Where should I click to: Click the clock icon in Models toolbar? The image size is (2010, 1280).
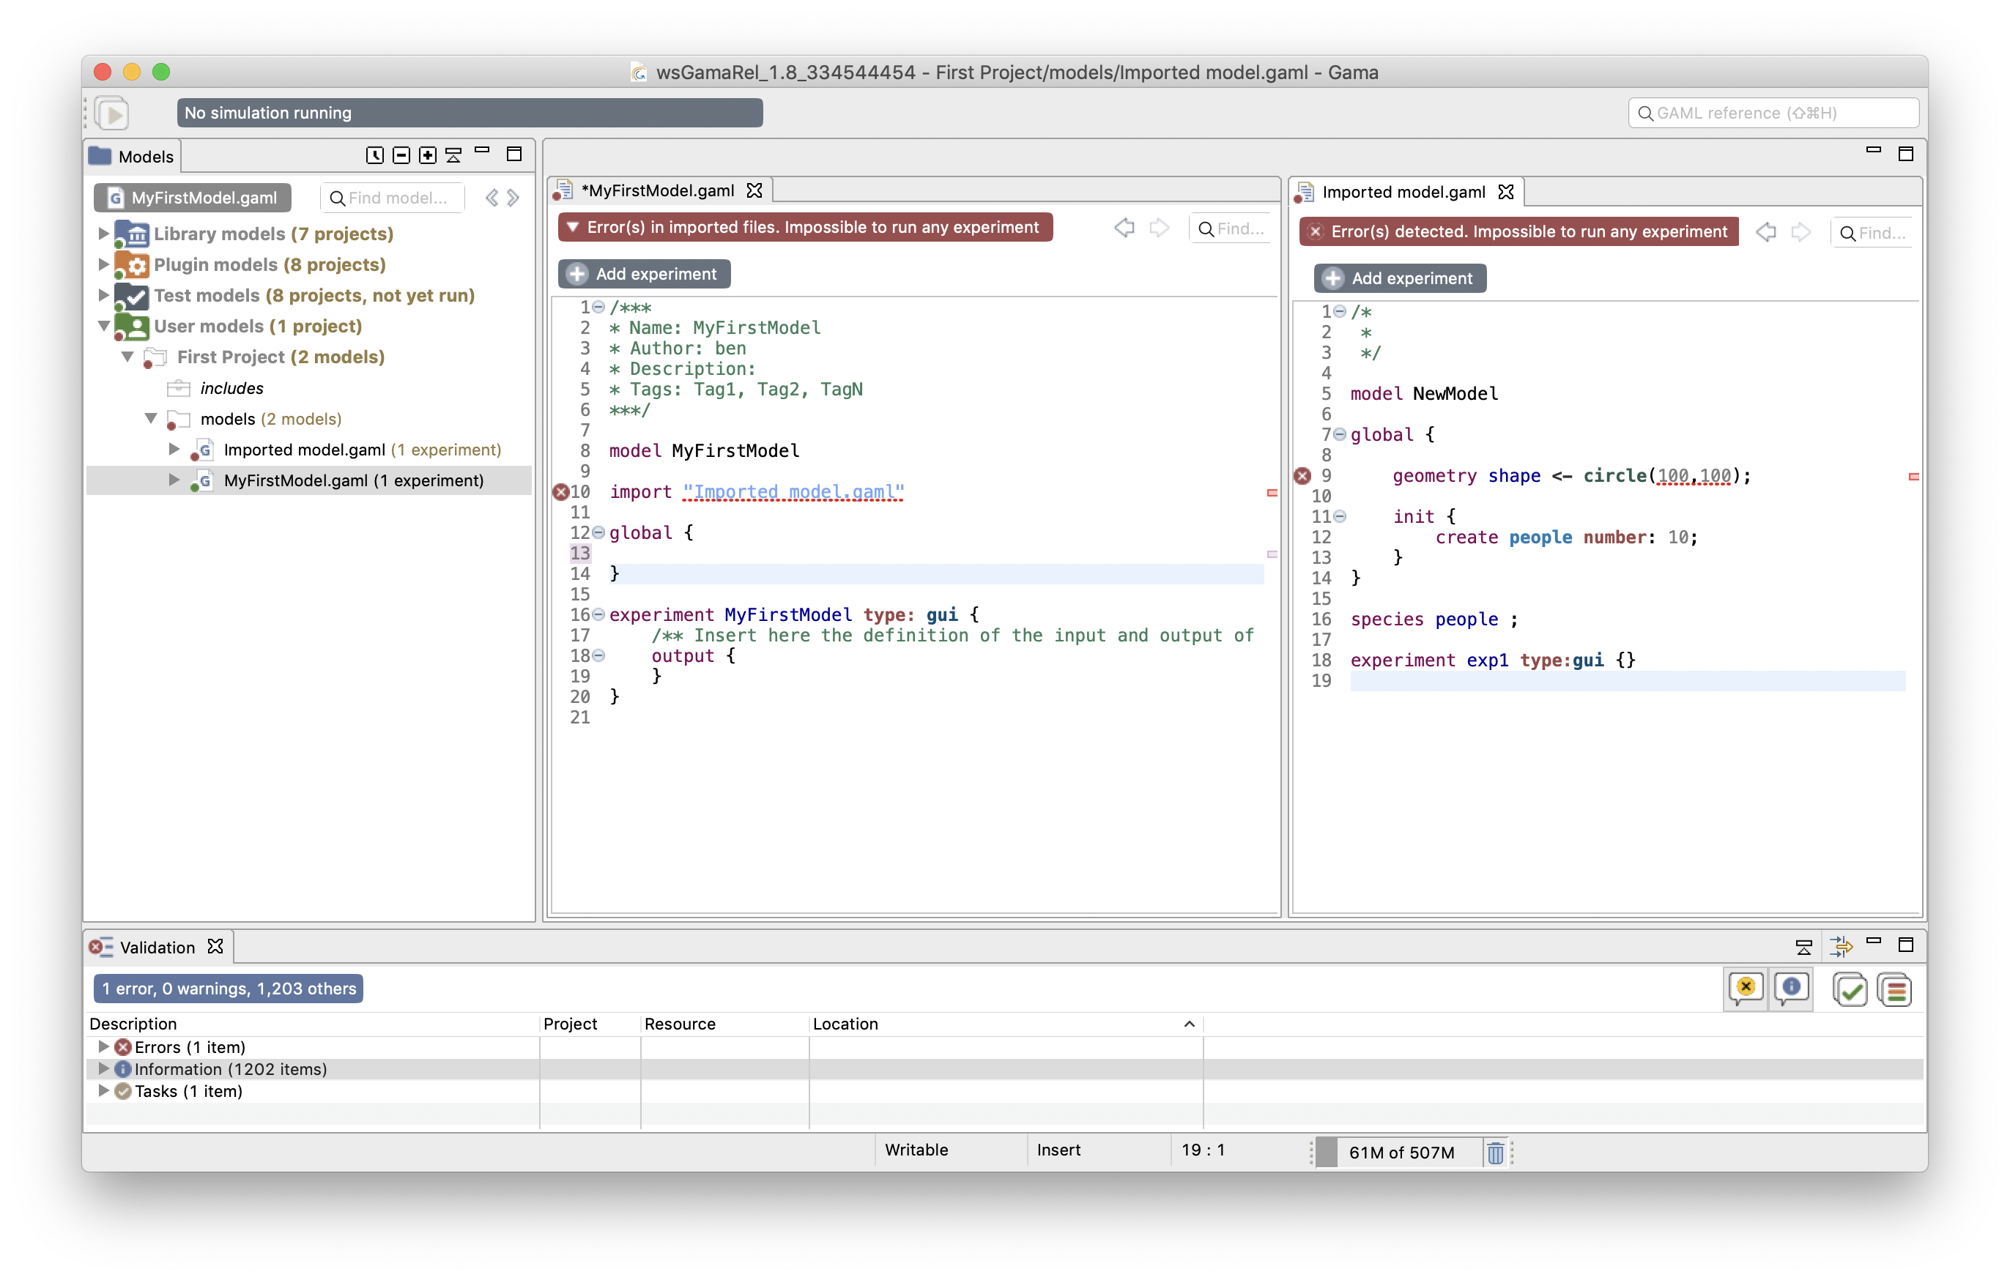pos(375,155)
